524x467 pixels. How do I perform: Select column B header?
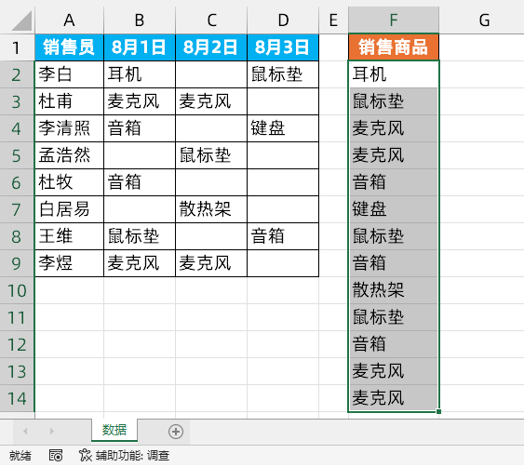coord(140,20)
